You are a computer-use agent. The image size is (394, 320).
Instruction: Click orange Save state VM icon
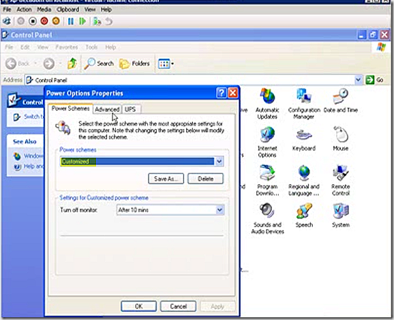56,21
